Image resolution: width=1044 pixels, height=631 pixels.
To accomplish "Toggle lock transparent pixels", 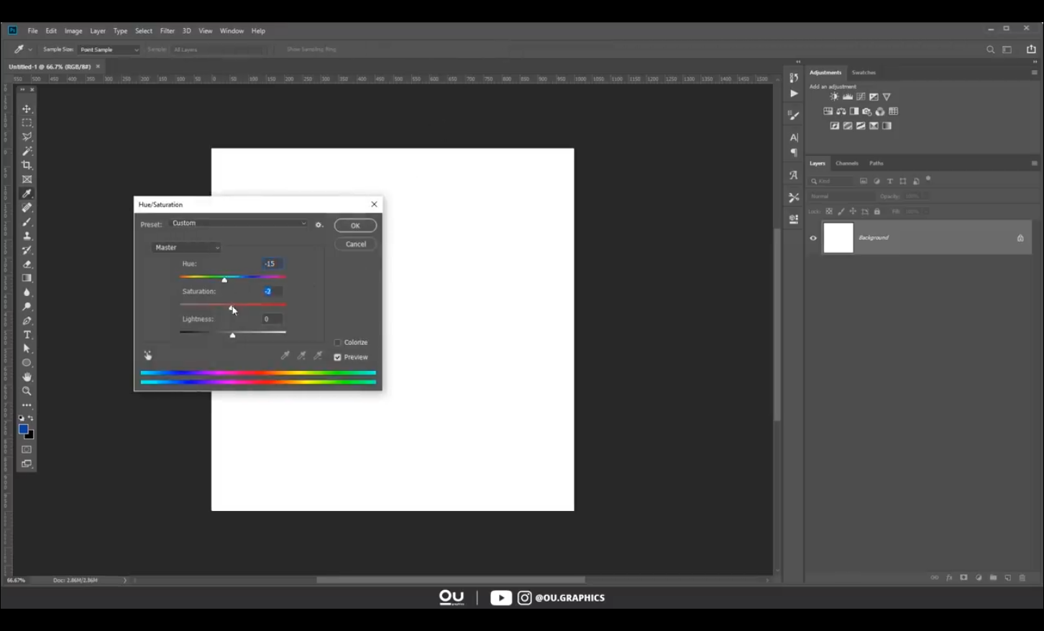I will pos(829,211).
